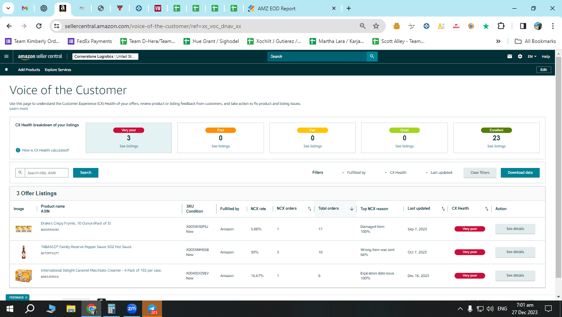Screen dimensions: 562x317
Task: Open Drake's Crispy Frymix product link
Action: [76, 223]
